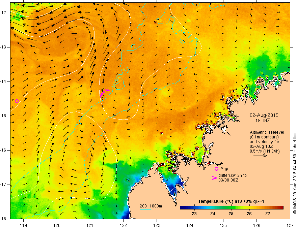Click longitude axis label 127

290,225
